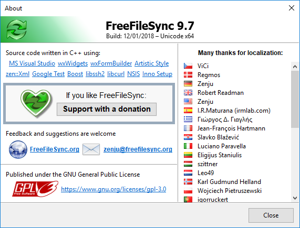Click the localization list scroll up arrow

[295, 67]
